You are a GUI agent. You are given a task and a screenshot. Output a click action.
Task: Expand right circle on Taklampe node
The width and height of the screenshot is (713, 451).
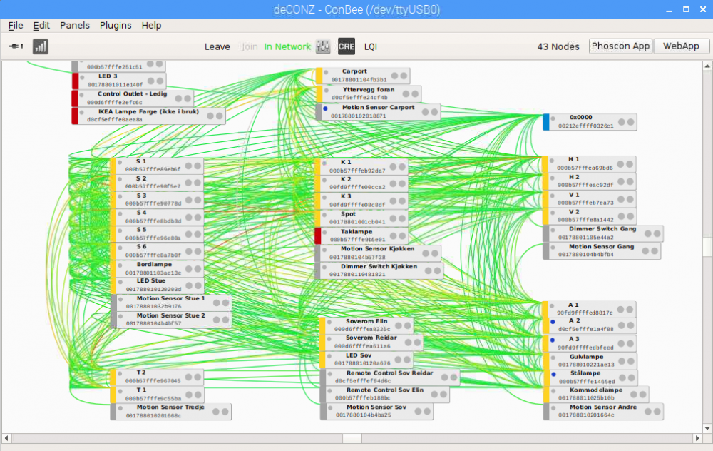(402, 236)
